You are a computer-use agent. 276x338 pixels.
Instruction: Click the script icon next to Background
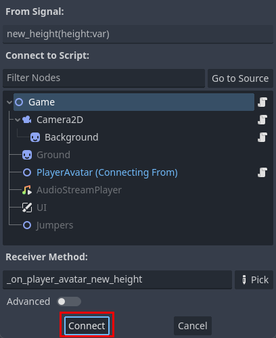[x=262, y=137]
